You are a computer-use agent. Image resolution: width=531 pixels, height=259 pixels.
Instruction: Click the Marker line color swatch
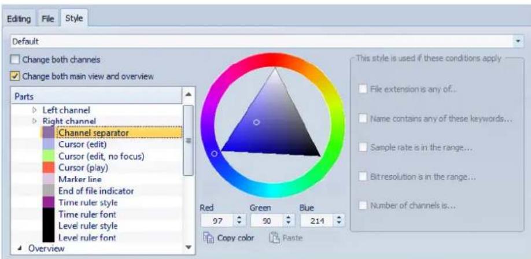point(49,179)
